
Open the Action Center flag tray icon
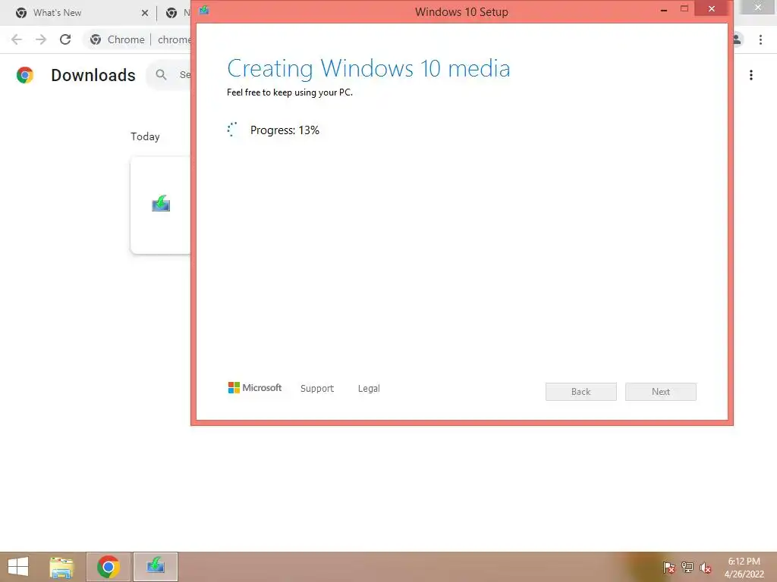pyautogui.click(x=669, y=568)
